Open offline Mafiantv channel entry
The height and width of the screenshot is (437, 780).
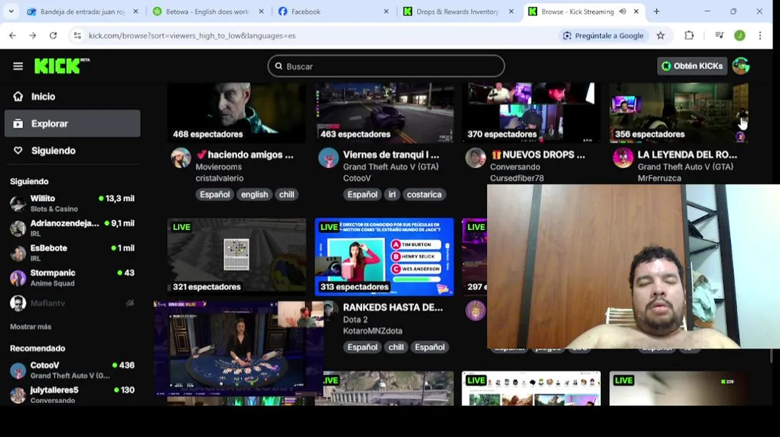72,303
